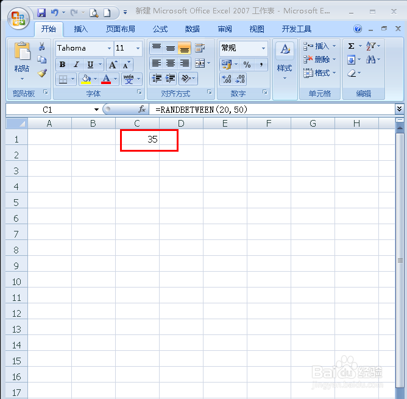Open the 样式 styles gallery
Viewport: 407px width, 399px height.
click(x=285, y=62)
